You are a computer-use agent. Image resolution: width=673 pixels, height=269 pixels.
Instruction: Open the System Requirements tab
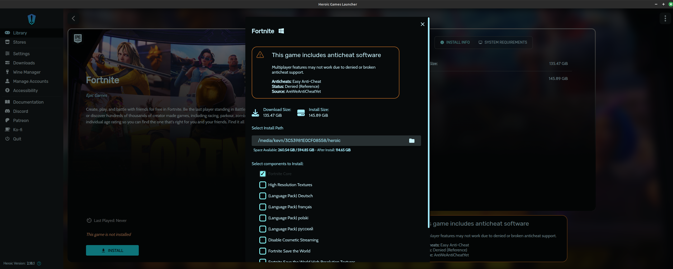(503, 42)
